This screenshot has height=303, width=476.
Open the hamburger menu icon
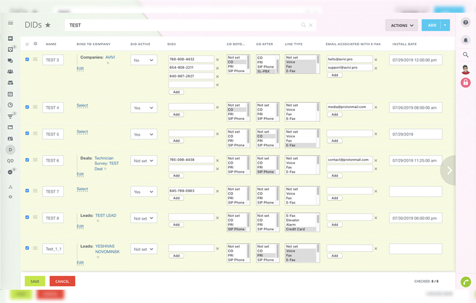(10, 23)
